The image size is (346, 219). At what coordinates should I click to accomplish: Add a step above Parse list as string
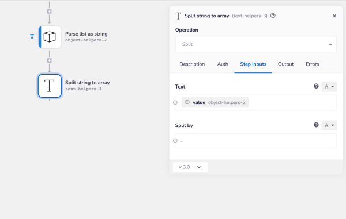50,11
